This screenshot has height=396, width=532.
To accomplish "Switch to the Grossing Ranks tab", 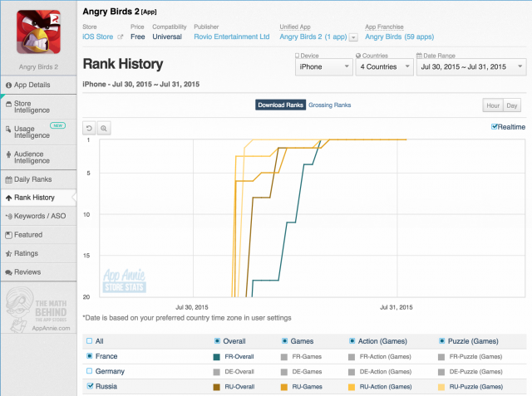I will pos(329,105).
